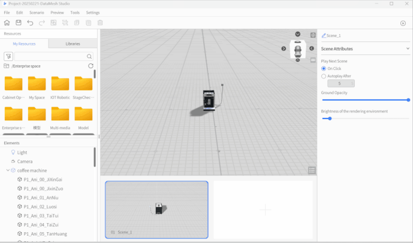Select P1_Ani_03_TaiTui in Elements

click(x=41, y=215)
